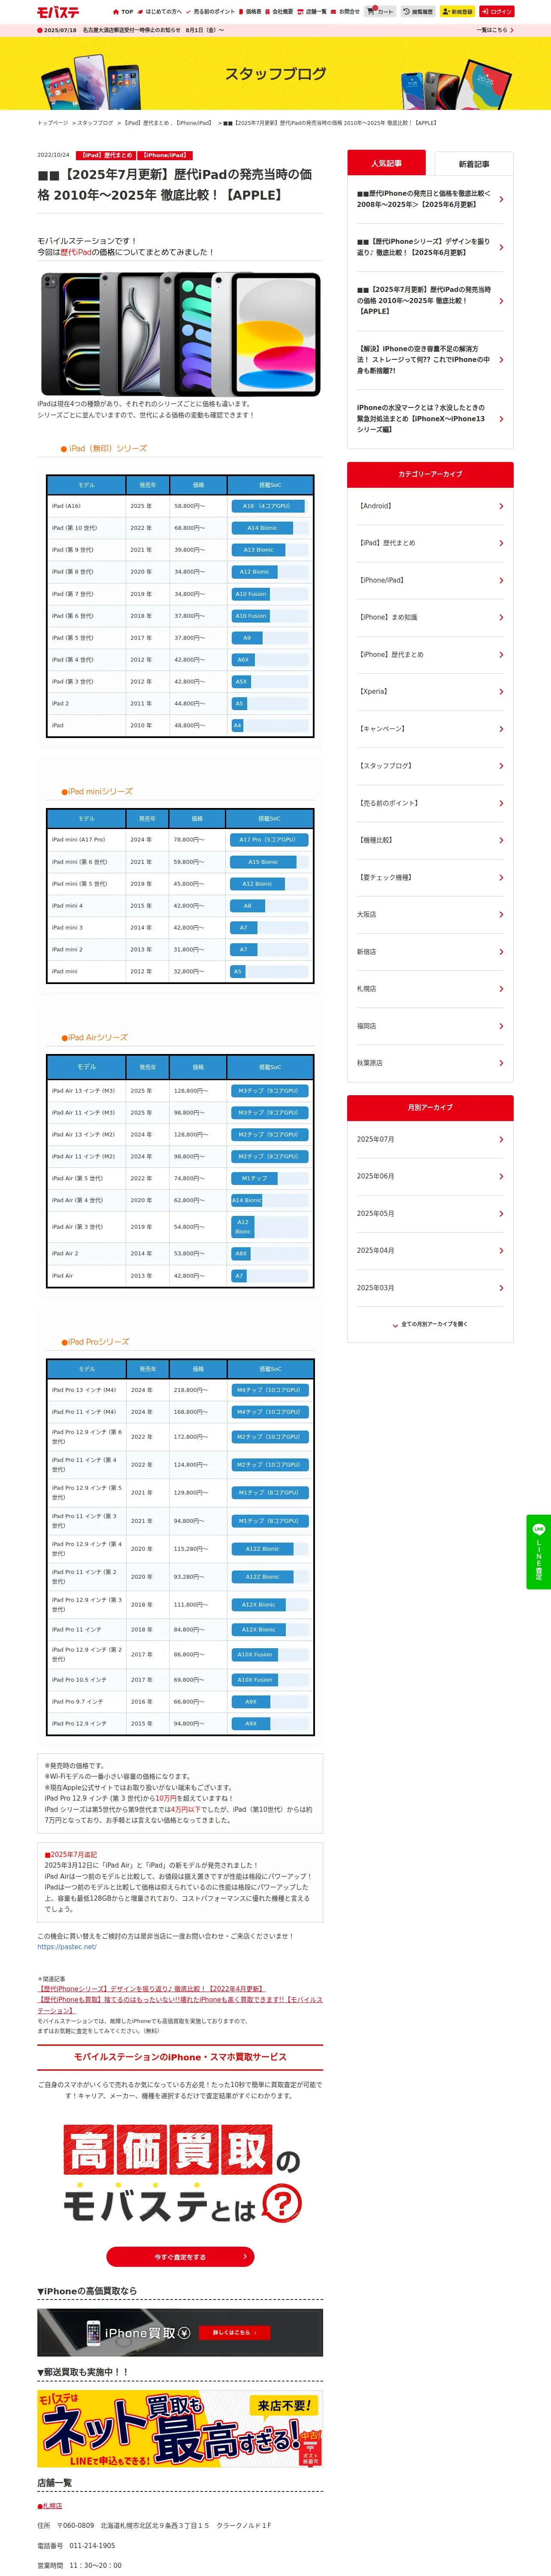Screen dimensions: 551x2576
Task: Open the 一覧はこちら notice list link
Action: 495,30
